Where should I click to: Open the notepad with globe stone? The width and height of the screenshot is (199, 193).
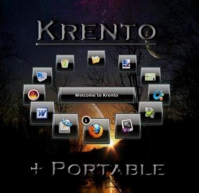[x=65, y=126]
